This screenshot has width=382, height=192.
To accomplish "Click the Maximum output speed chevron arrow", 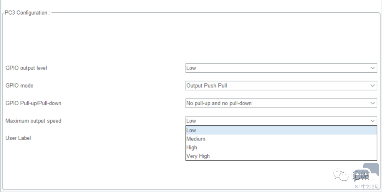I will pyautogui.click(x=372, y=121).
